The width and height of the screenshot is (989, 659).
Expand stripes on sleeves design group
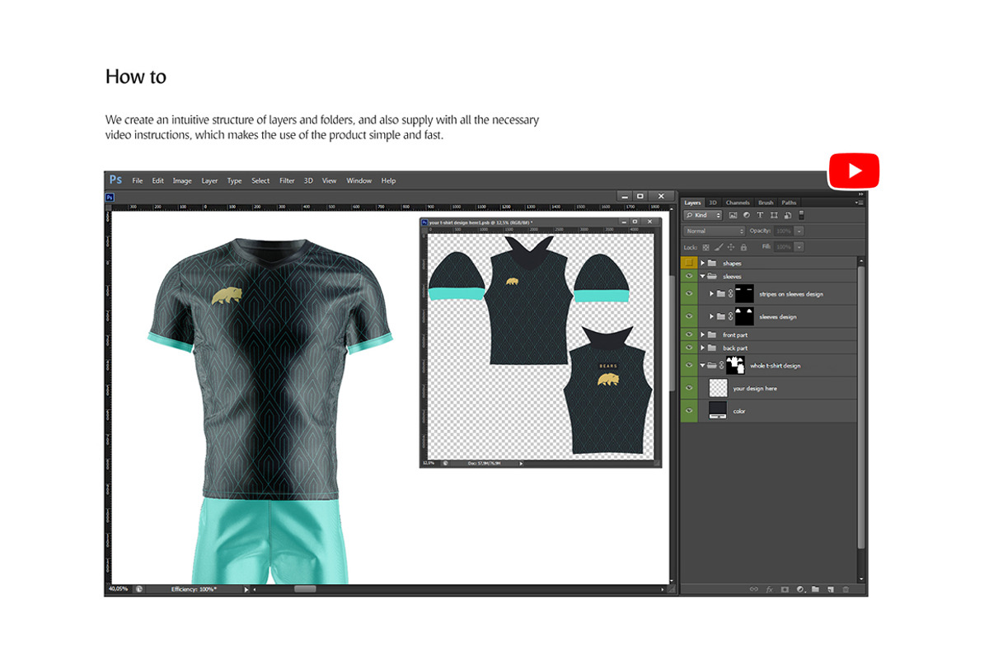pos(712,293)
